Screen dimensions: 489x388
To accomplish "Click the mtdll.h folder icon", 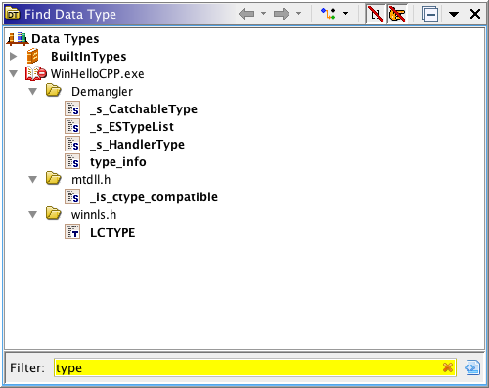I will click(x=54, y=179).
